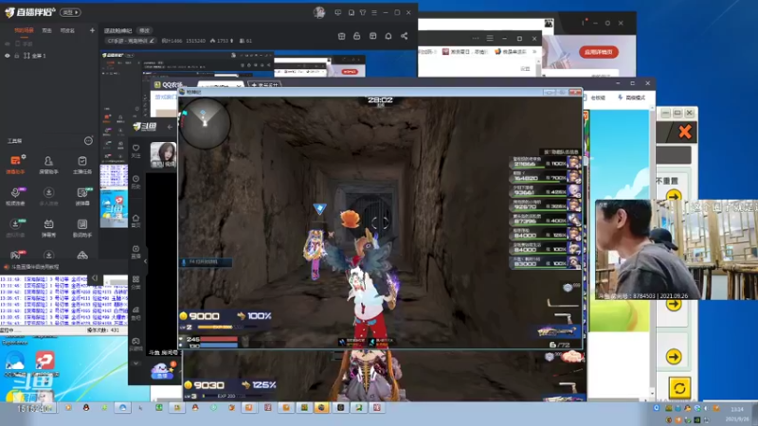This screenshot has height=426, width=758.
Task: Open the 房管助手 tool icon
Action: coord(48,164)
